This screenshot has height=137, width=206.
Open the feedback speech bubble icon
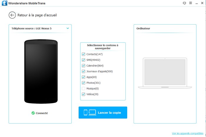coord(185,3)
